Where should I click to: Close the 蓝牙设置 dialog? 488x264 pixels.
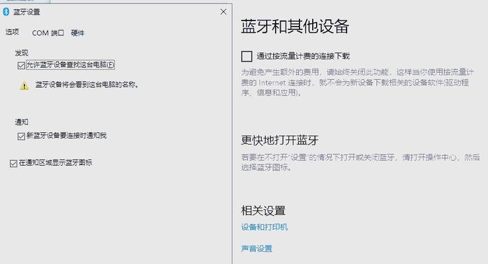pyautogui.click(x=223, y=12)
